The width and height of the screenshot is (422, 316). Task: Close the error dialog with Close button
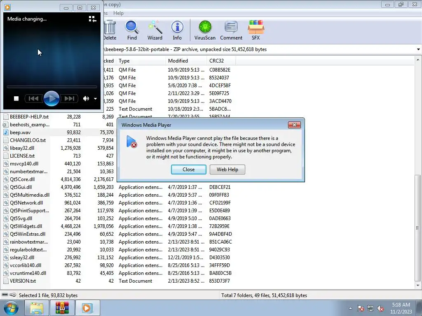point(189,170)
